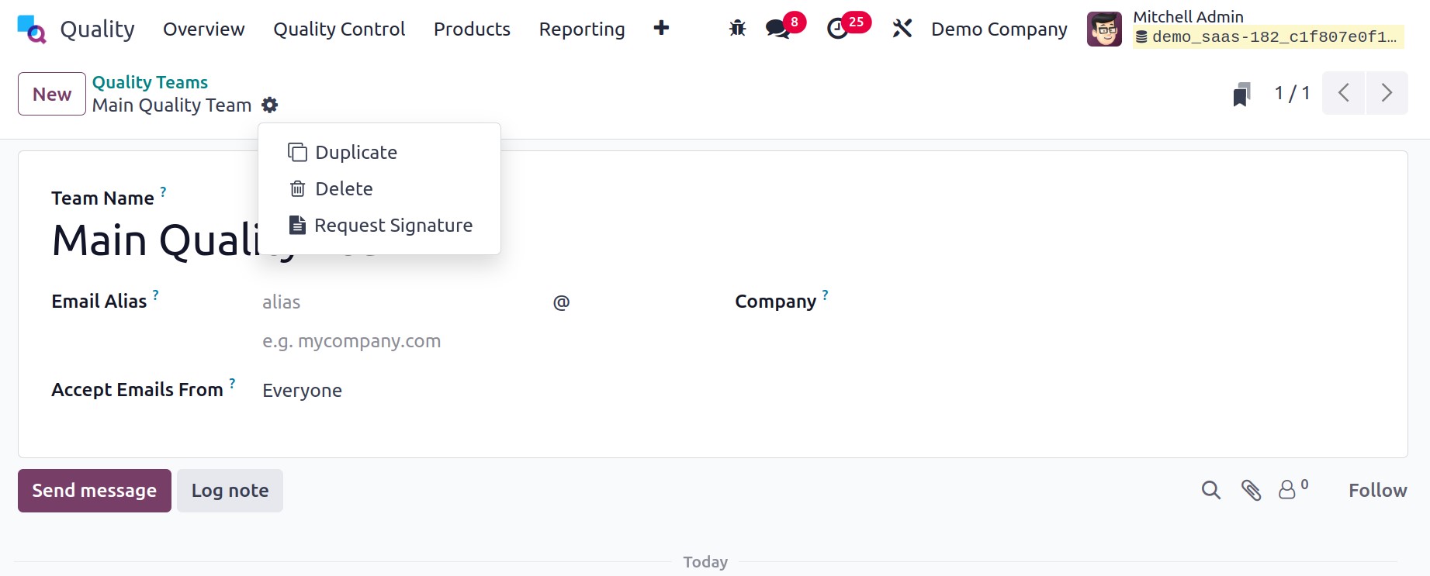Click the paperclip attachments icon
Screen dimensions: 1430x576
point(1251,490)
